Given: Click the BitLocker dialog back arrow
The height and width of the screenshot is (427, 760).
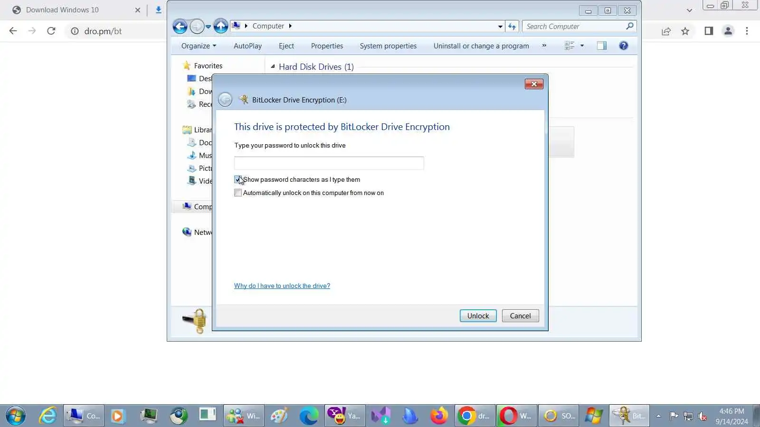Looking at the screenshot, I should pyautogui.click(x=225, y=100).
